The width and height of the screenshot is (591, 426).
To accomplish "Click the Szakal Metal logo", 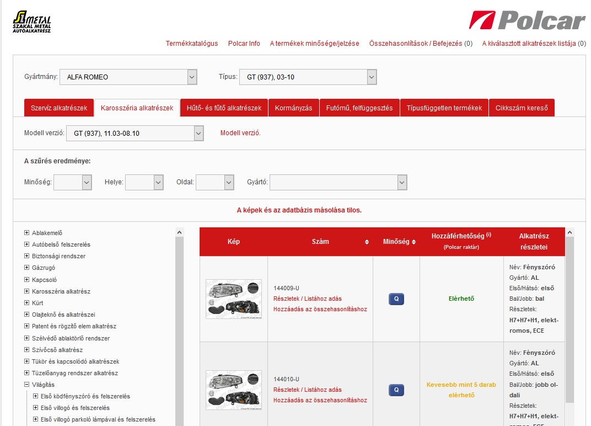I will [x=31, y=22].
